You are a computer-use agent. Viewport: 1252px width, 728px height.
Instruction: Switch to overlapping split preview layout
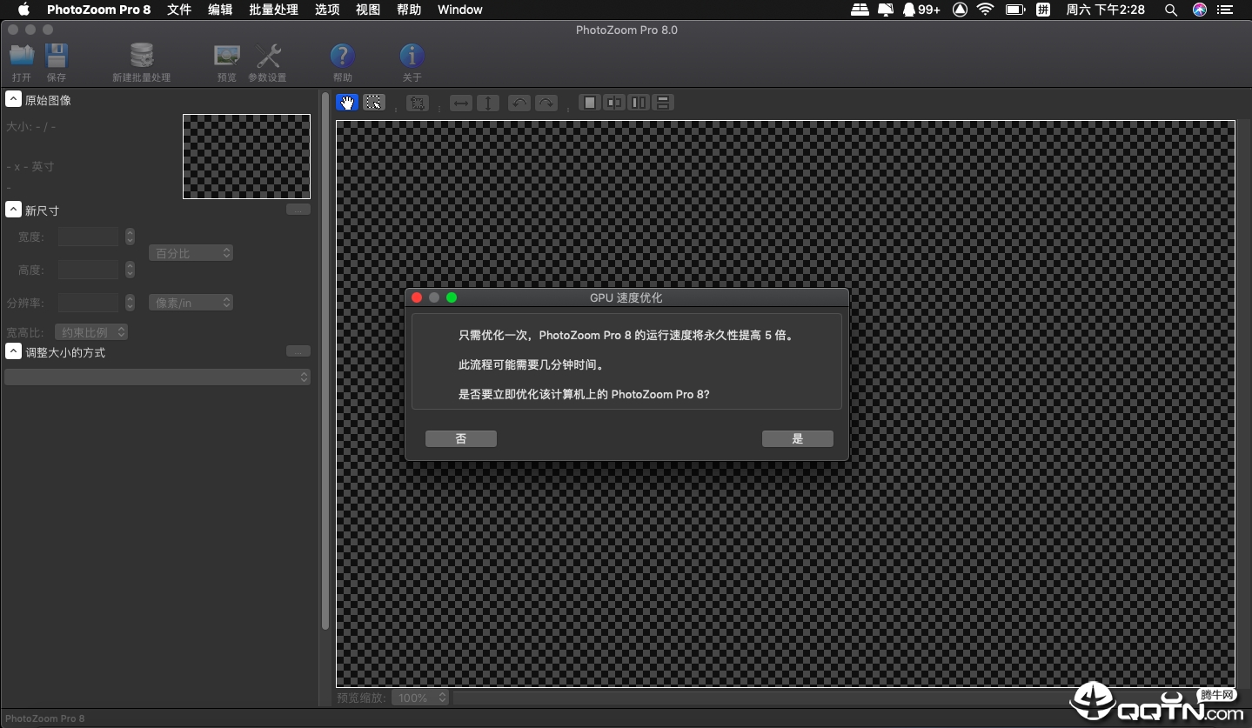[614, 103]
